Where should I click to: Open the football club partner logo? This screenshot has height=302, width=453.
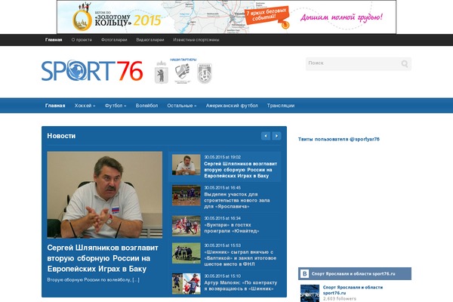205,73
